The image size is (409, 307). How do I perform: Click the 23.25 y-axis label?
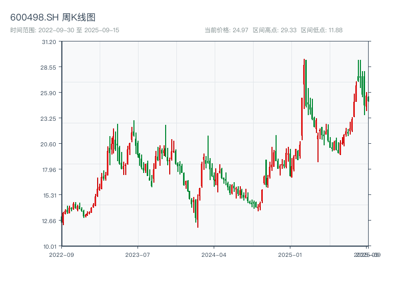(x=48, y=119)
